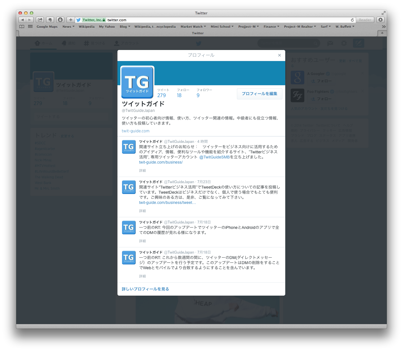403x351 pixels.
Task: Click compose tweet button icon
Action: click(358, 43)
